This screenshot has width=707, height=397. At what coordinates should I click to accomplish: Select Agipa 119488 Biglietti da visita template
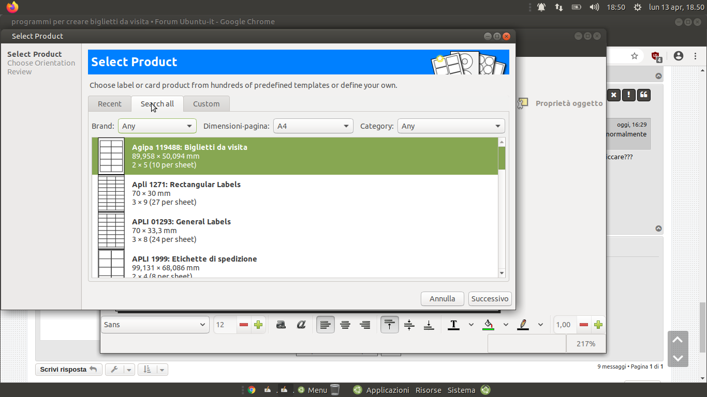click(x=295, y=156)
